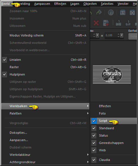Screen dimensions: 138x166
Task: Uncheck the Standaard toolbar option
Action: tap(94, 128)
